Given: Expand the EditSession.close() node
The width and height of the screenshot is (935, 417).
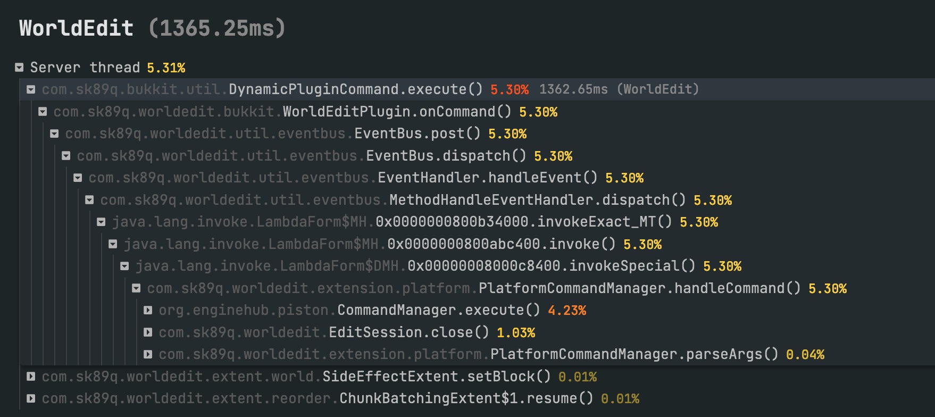Looking at the screenshot, I should click(x=148, y=332).
